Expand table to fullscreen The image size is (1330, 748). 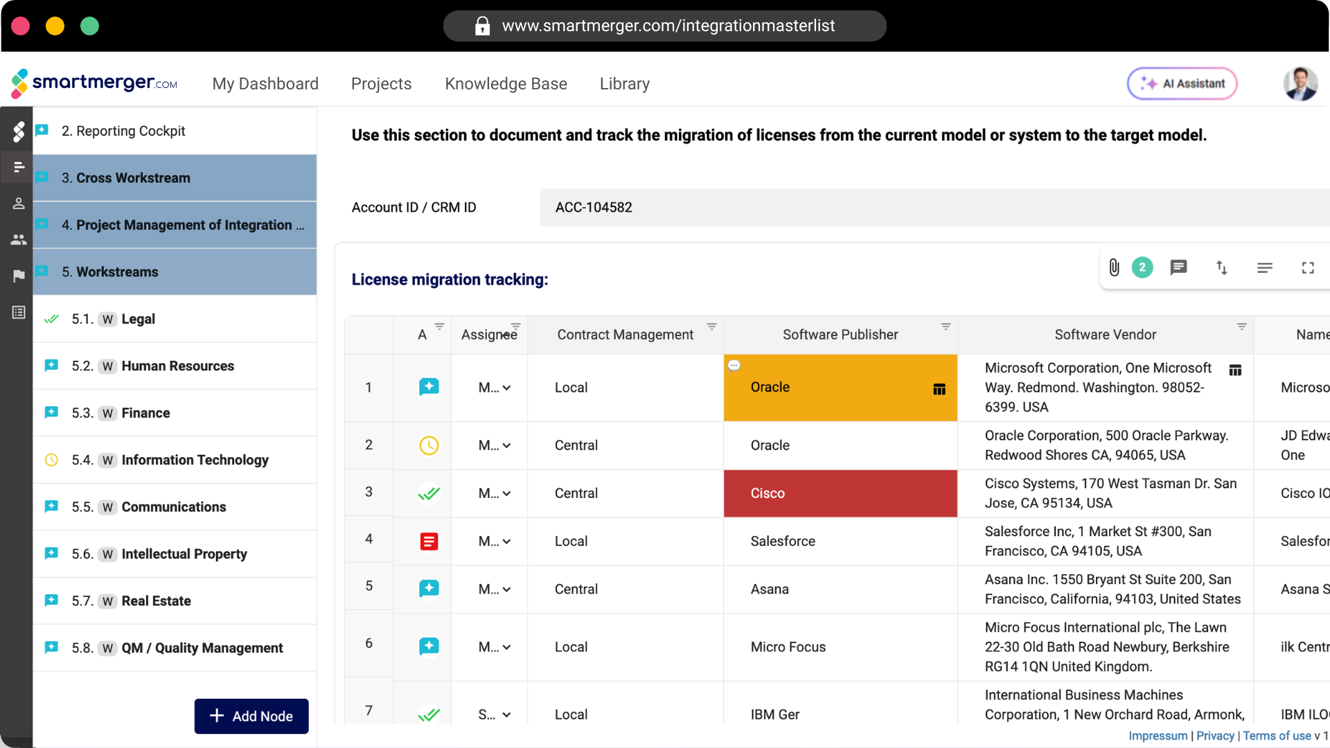(x=1308, y=267)
